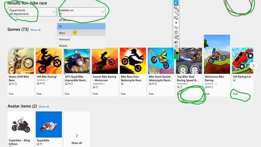Choose Mobile in the Available on list
The image size is (261, 147).
(x=81, y=46)
